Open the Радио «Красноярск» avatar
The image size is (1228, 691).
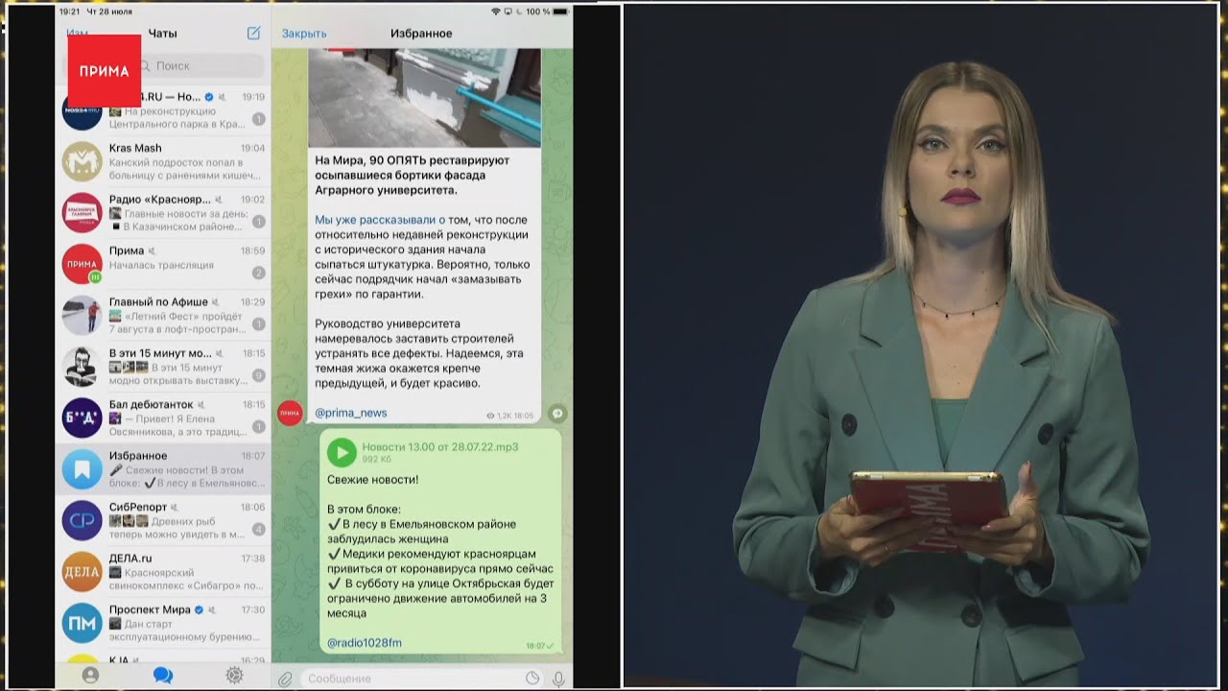click(x=82, y=212)
